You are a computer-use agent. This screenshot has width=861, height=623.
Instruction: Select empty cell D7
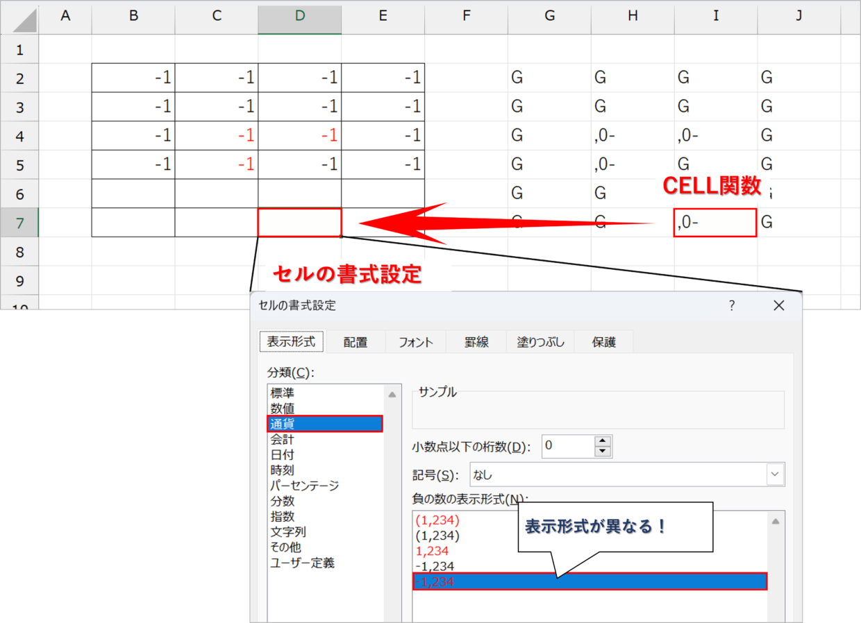pos(300,223)
